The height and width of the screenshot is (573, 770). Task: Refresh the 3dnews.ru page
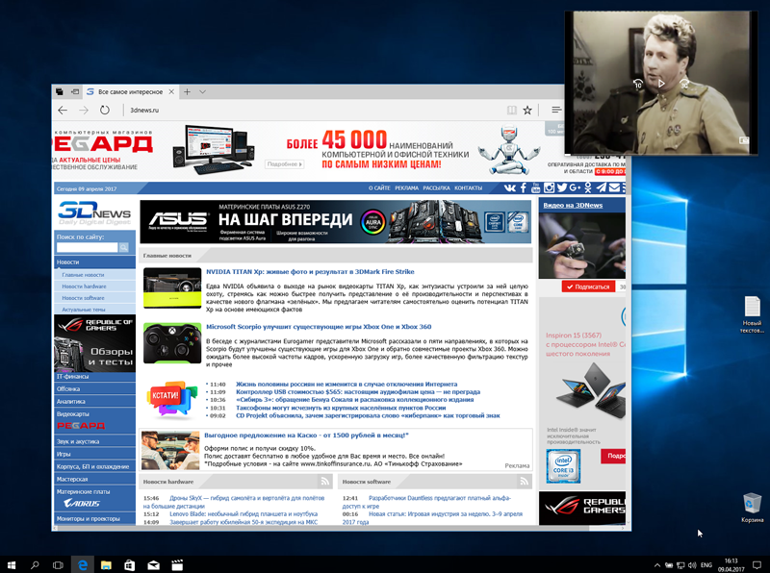[105, 110]
